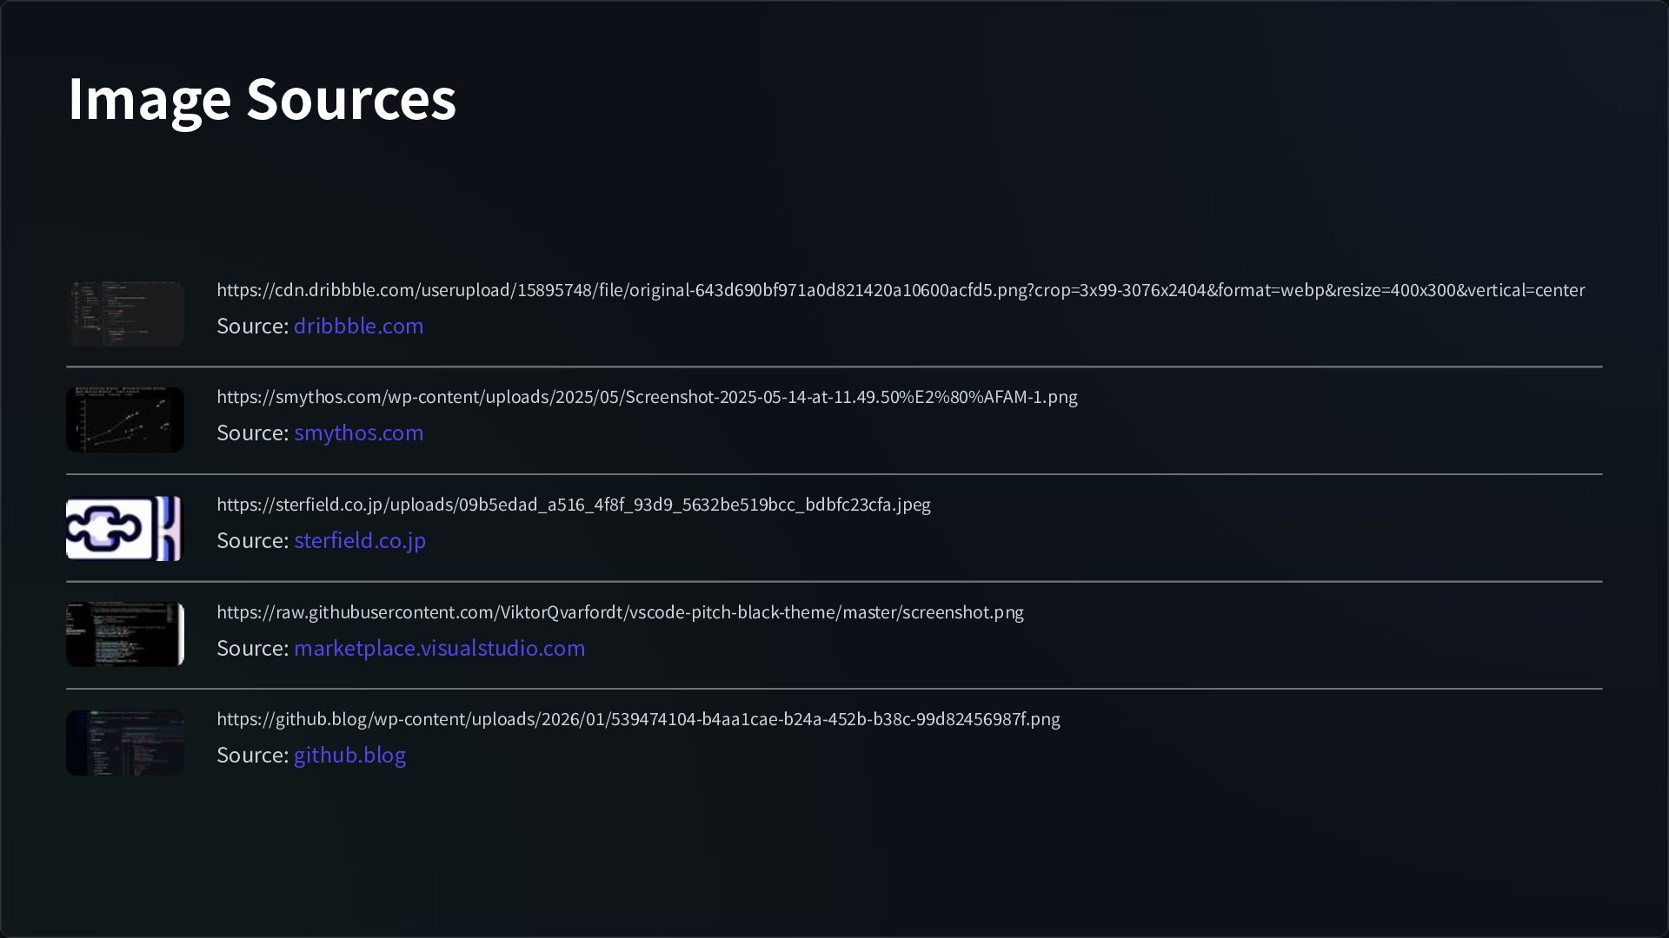Open the smythos.com source link
Screen dimensions: 1669x938
tap(358, 433)
